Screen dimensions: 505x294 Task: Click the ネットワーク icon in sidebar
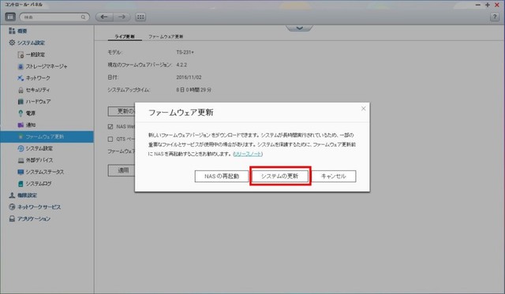point(21,78)
